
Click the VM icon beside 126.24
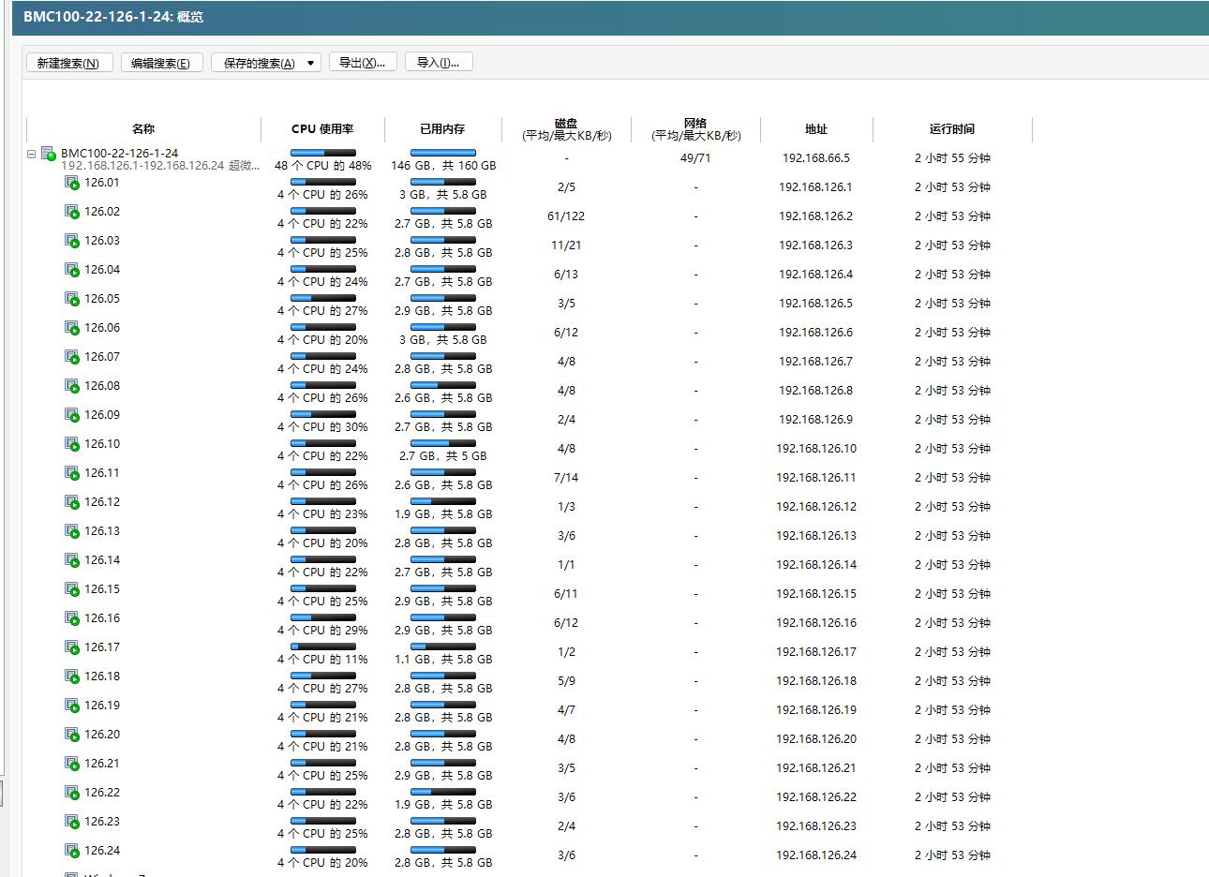pyautogui.click(x=72, y=851)
